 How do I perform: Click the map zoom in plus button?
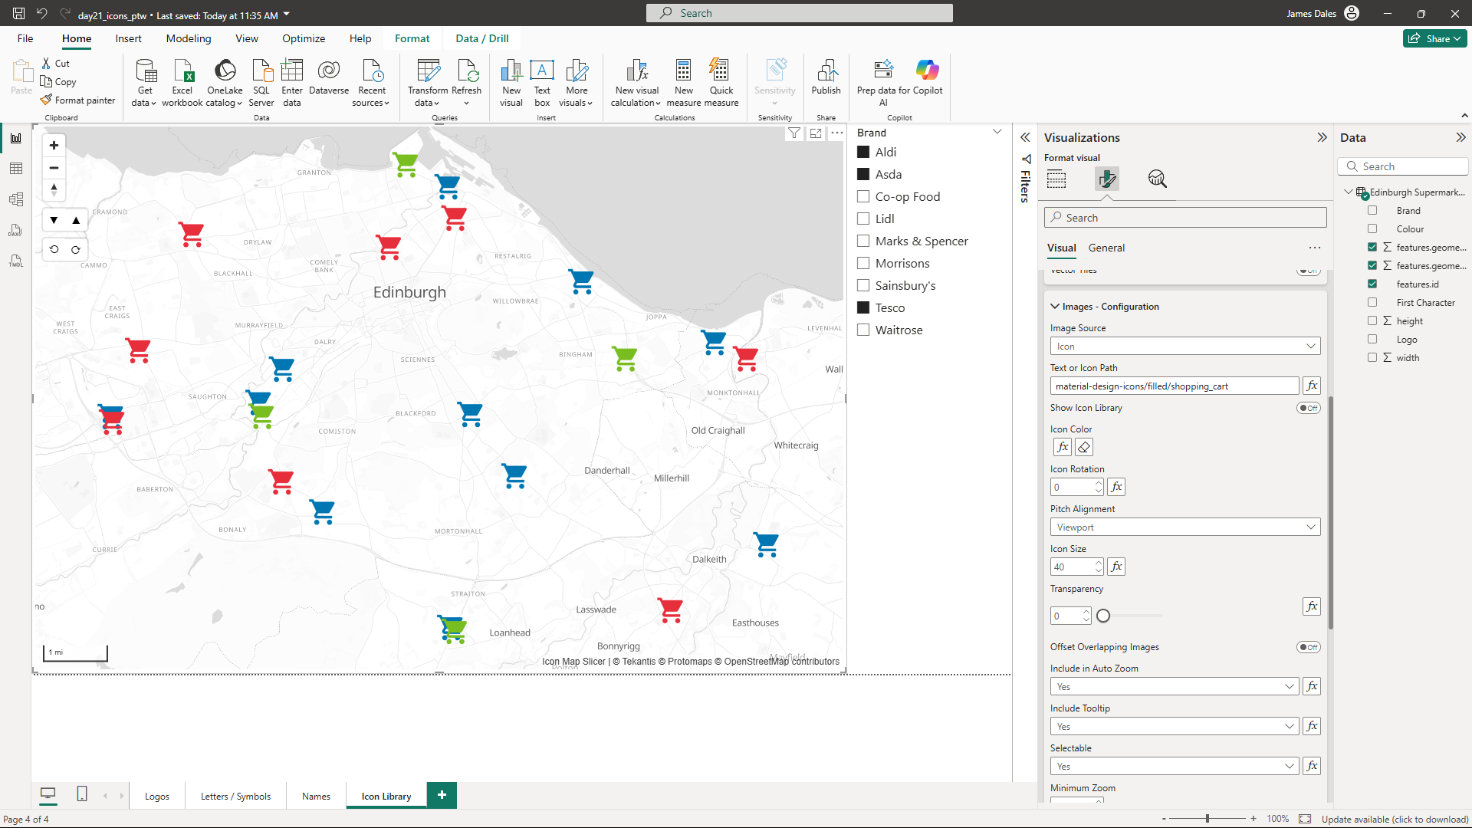point(54,146)
